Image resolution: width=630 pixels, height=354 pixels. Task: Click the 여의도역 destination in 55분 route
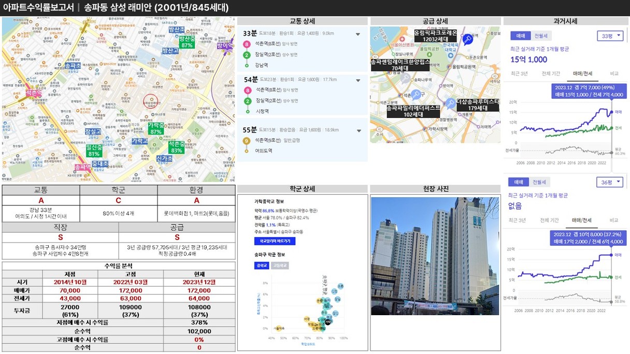pyautogui.click(x=264, y=151)
